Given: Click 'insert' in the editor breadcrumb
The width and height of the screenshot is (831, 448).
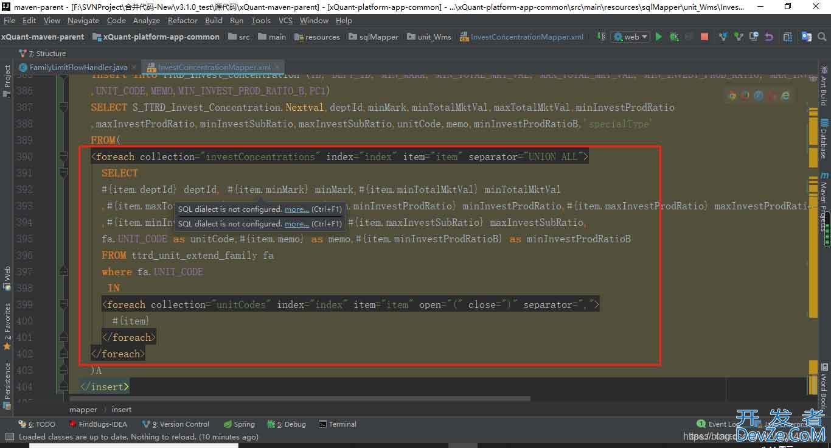Looking at the screenshot, I should (x=122, y=410).
